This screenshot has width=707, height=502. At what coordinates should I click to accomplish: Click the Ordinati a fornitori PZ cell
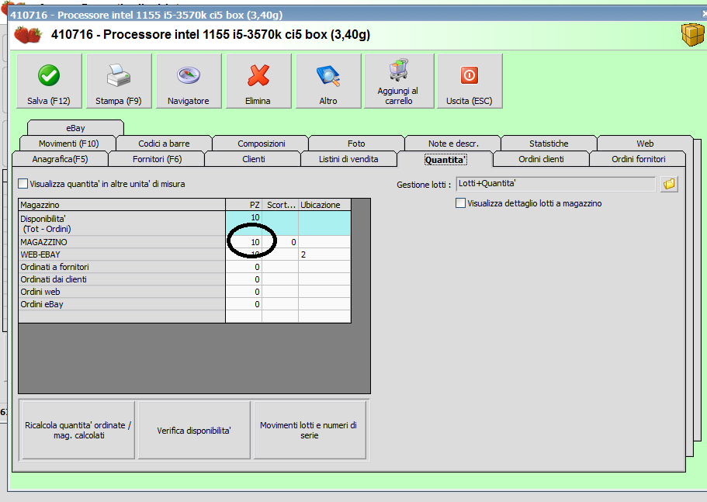[x=244, y=267]
